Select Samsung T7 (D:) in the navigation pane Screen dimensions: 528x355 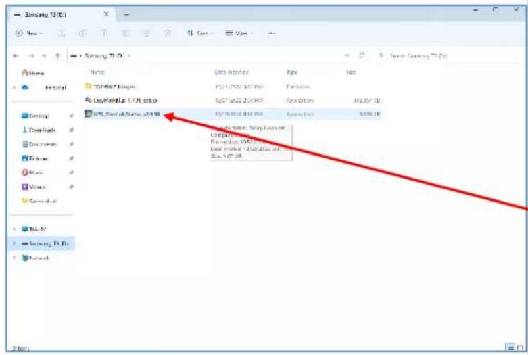45,243
